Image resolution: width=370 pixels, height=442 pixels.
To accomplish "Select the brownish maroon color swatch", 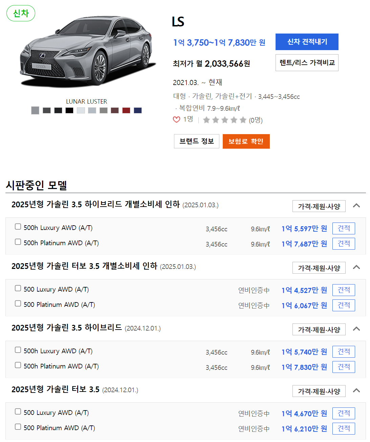I will 115,110.
